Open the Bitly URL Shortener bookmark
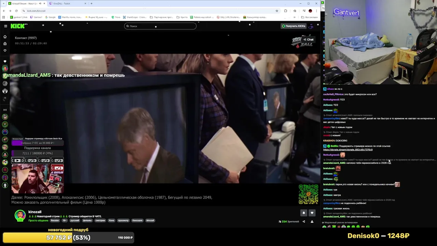The height and width of the screenshot is (246, 437). coord(229,17)
